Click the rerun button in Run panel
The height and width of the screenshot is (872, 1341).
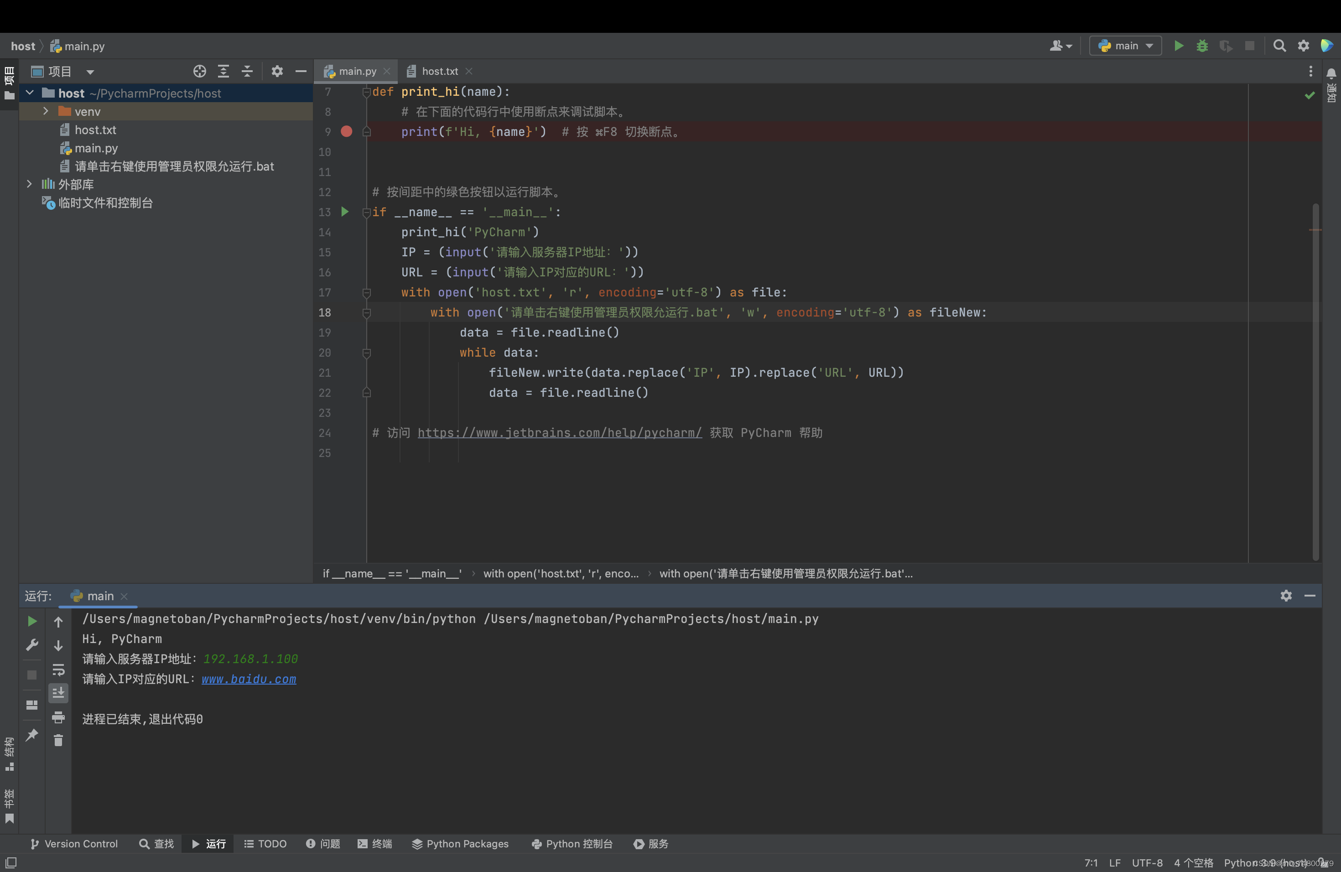coord(32,621)
